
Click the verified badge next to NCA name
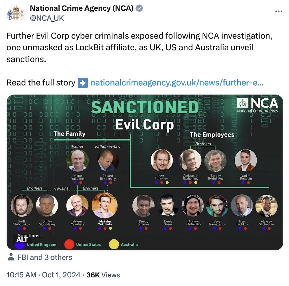140,8
